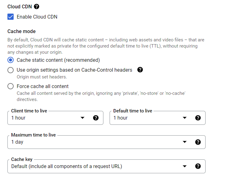Show help for Maximum time to live

pyautogui.click(x=198, y=142)
